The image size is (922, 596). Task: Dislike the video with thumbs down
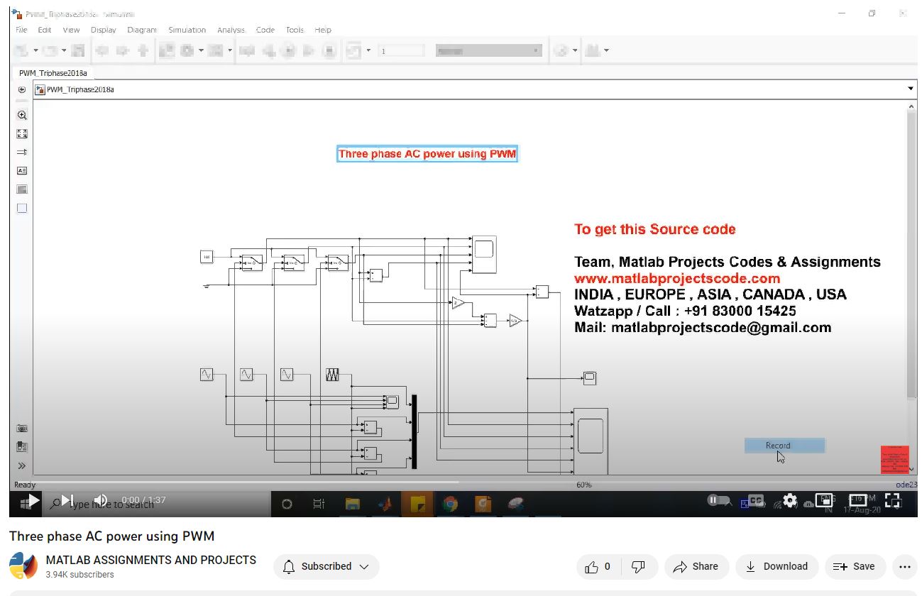tap(638, 566)
